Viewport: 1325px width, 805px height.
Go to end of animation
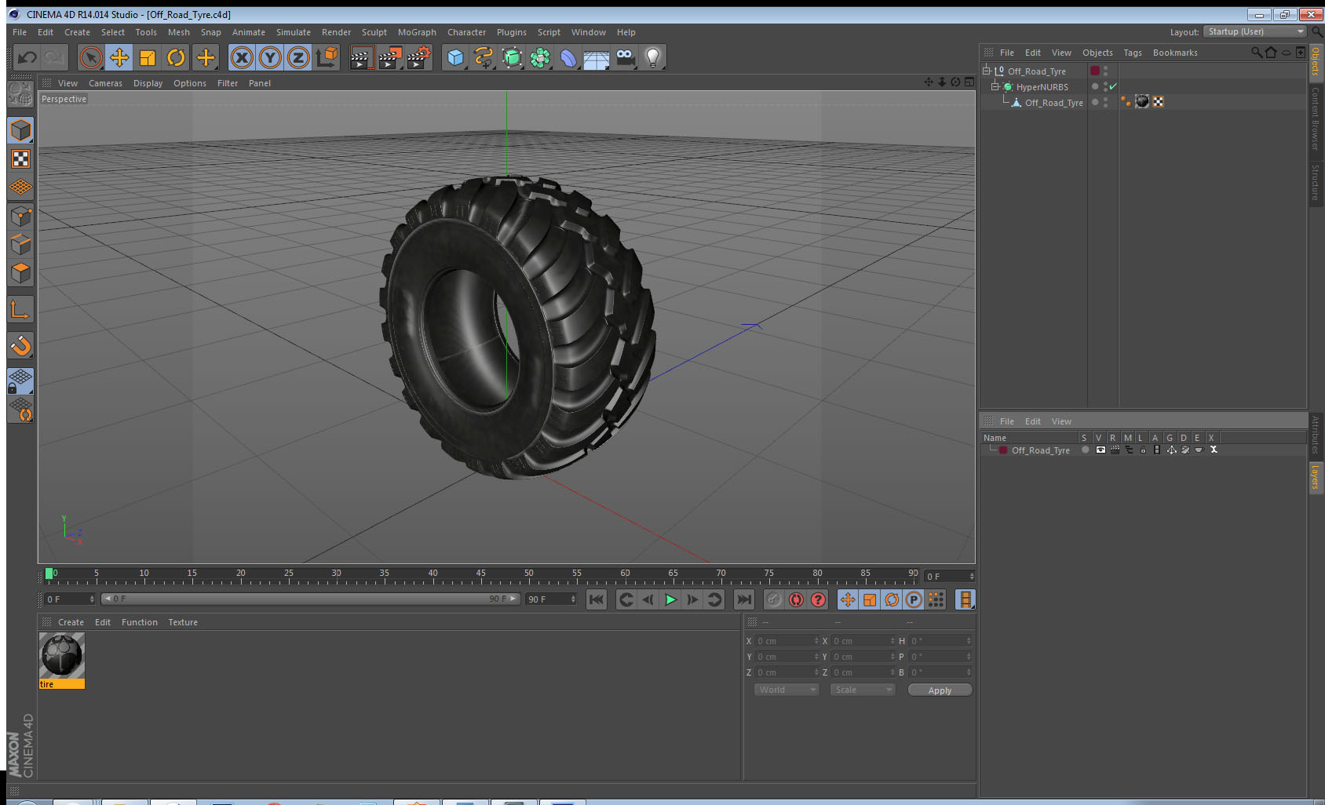click(x=743, y=599)
